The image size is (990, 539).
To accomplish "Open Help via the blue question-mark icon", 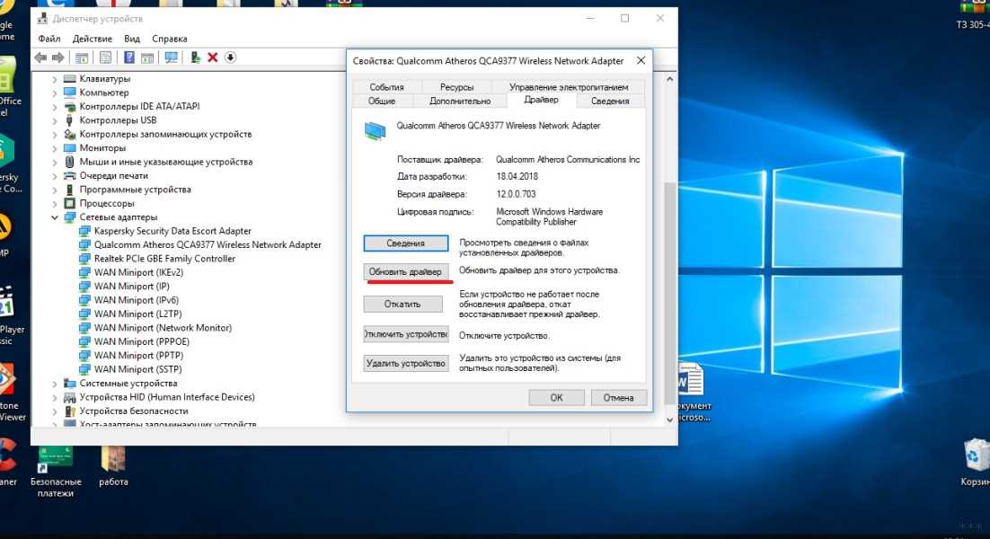I will pyautogui.click(x=129, y=57).
